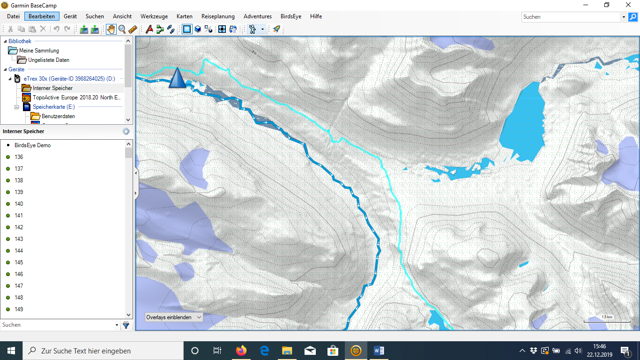Send data to the device

pyautogui.click(x=84, y=29)
